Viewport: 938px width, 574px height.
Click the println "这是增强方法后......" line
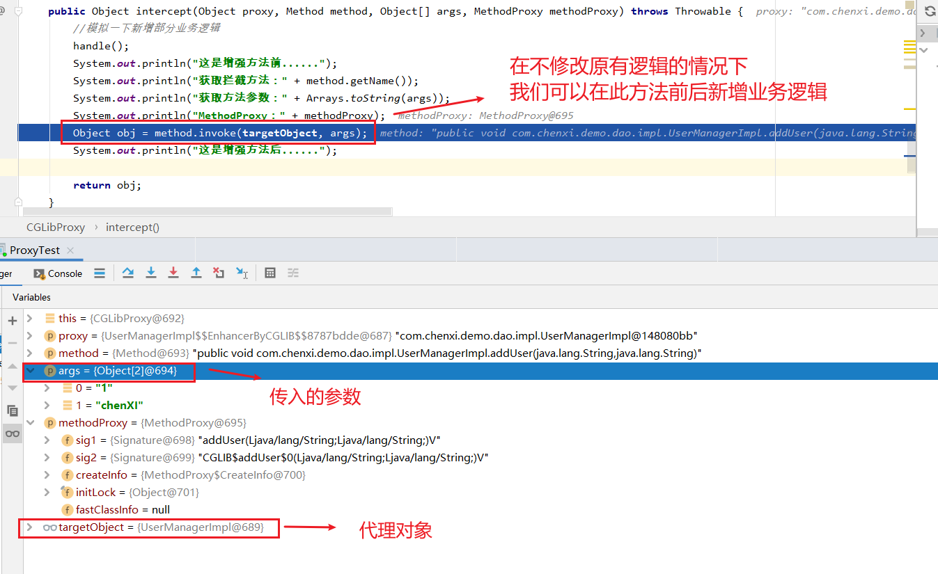205,150
